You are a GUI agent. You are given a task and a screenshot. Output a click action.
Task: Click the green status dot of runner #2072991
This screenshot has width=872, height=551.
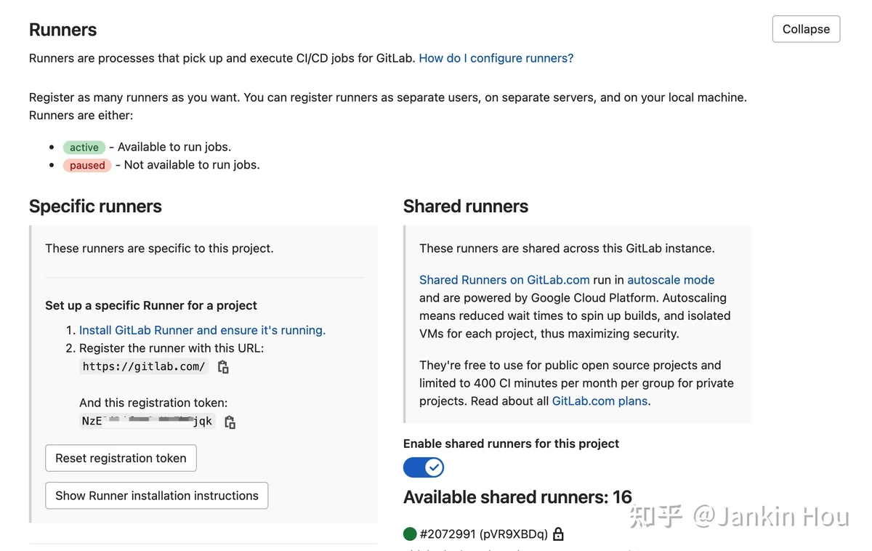pos(410,534)
